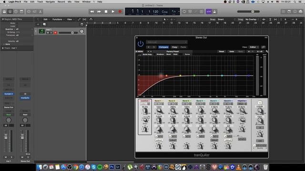The height and width of the screenshot is (171, 305).
Task: Mute the Inst 1 track
Action: [48, 33]
